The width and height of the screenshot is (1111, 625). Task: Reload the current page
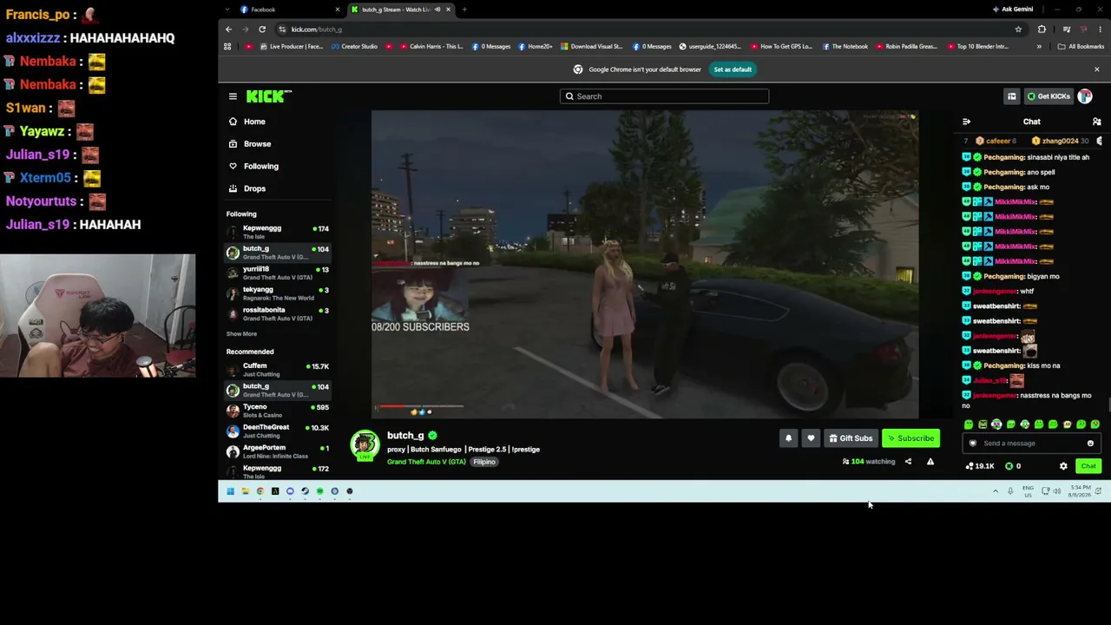(x=262, y=30)
